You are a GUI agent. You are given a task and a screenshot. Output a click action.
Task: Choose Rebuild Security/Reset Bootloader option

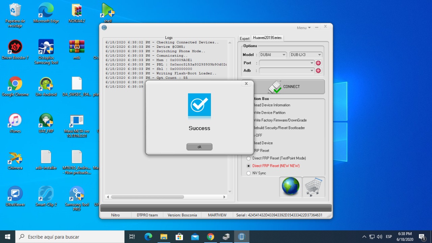click(279, 128)
